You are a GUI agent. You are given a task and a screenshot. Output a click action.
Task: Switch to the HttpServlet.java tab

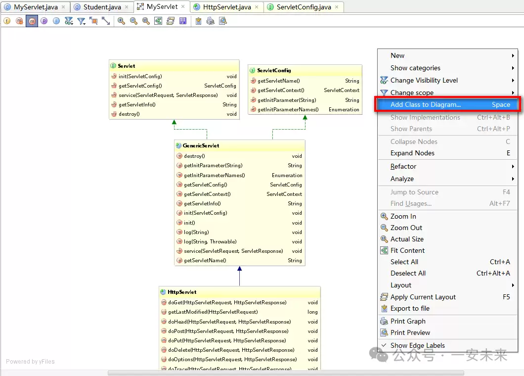(226, 7)
